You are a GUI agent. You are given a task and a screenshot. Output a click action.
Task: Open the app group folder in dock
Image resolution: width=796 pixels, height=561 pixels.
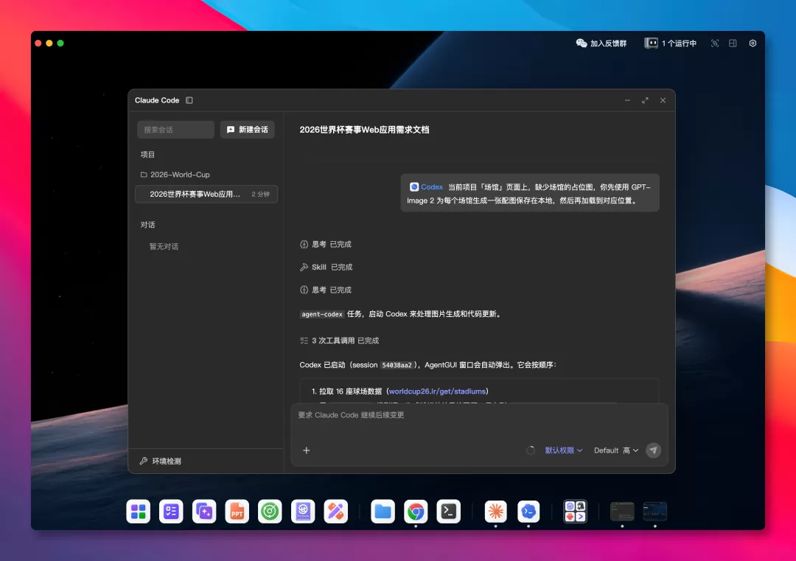(575, 512)
